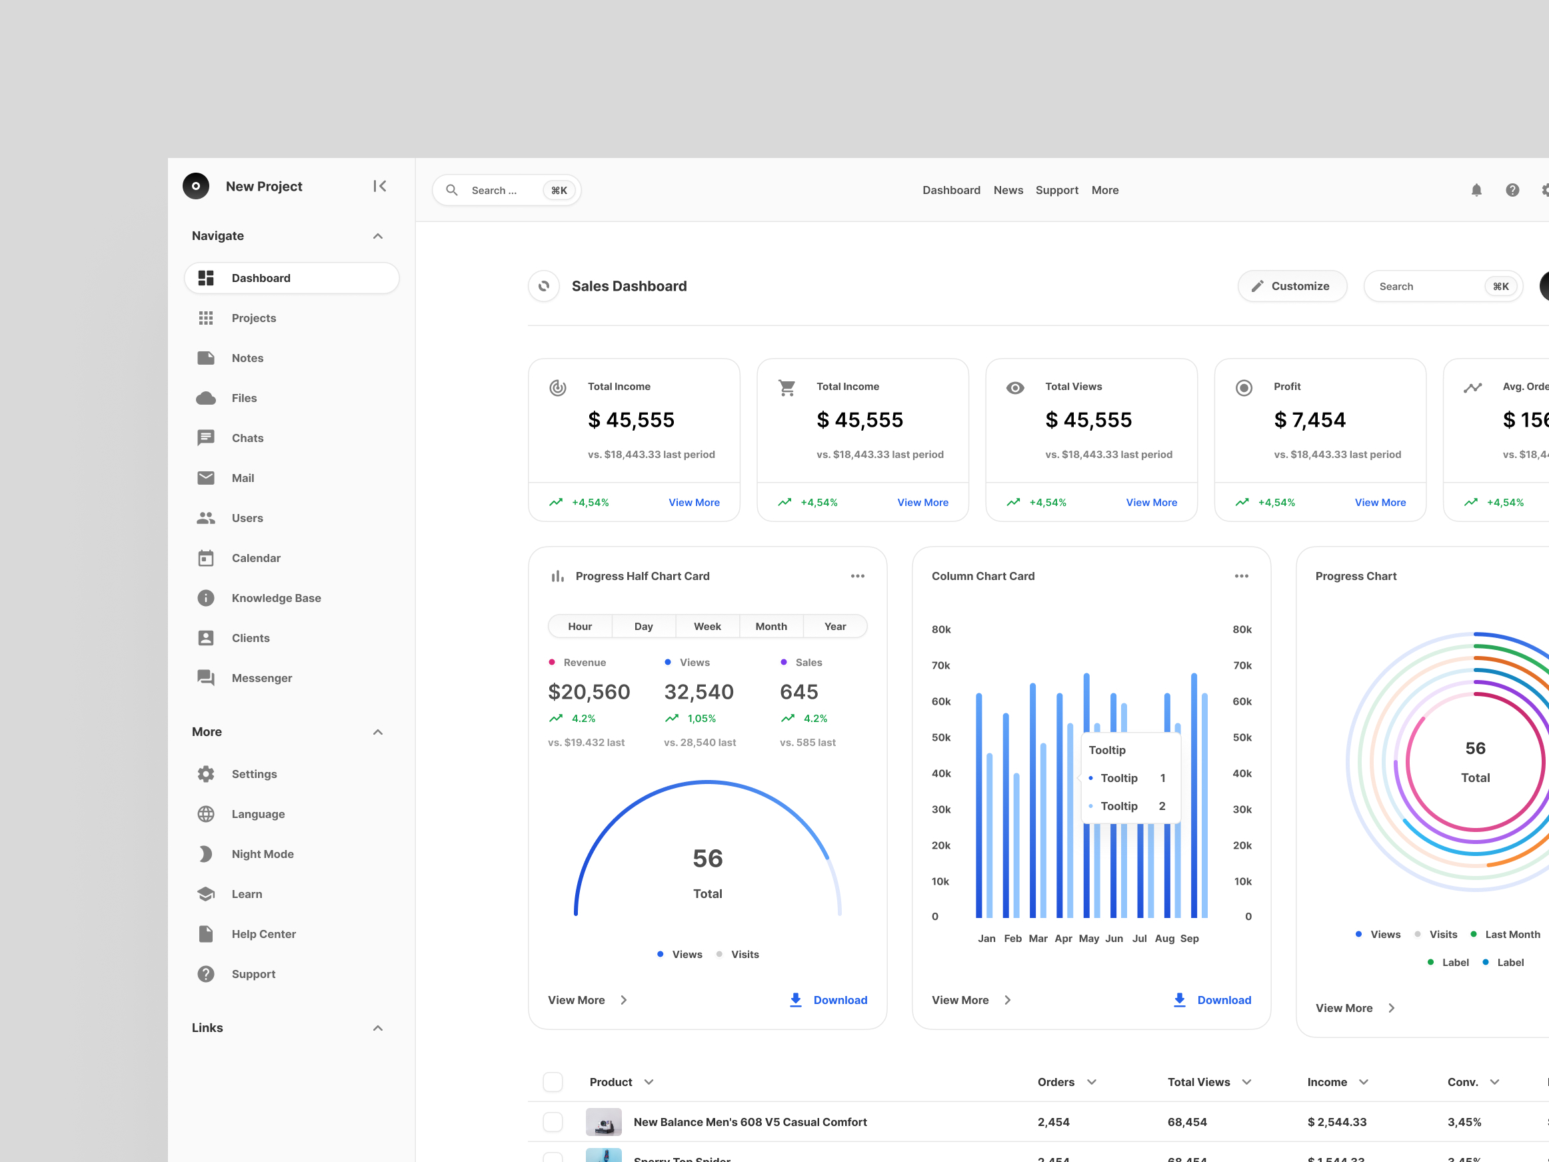Click Support in the top navigation
The height and width of the screenshot is (1162, 1549).
(x=1056, y=190)
